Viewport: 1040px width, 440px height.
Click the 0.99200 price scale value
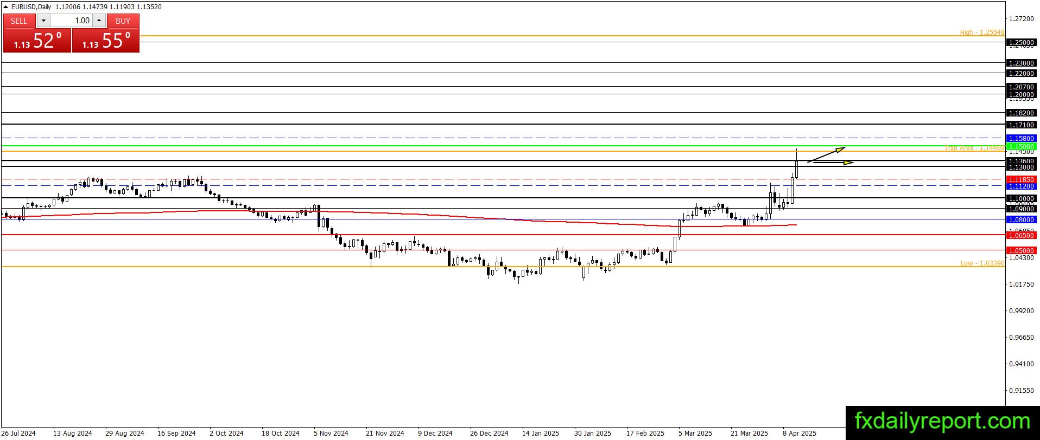(1021, 310)
